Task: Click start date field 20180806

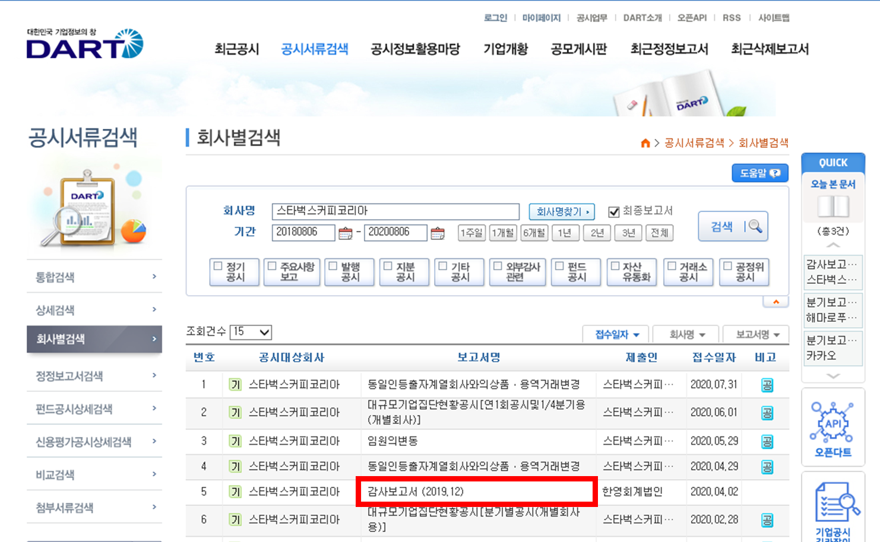Action: 303,233
